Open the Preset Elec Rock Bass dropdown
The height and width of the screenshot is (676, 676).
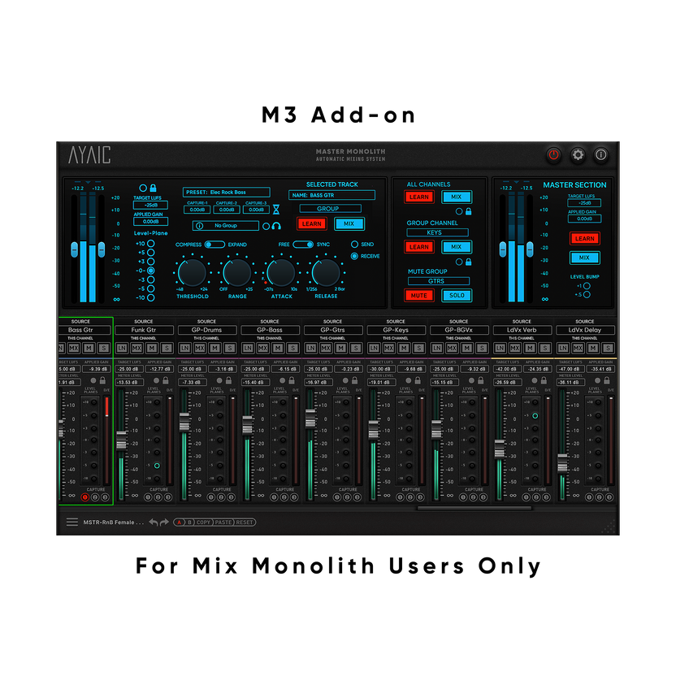pos(227,193)
